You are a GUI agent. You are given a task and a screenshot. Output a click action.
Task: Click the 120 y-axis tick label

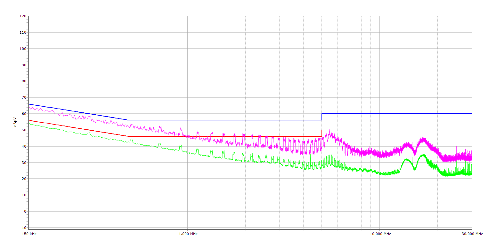(22, 16)
